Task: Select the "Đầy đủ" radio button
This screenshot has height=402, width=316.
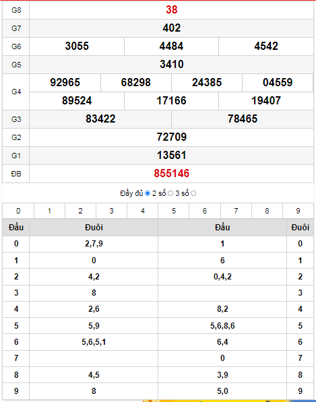Action: click(148, 193)
